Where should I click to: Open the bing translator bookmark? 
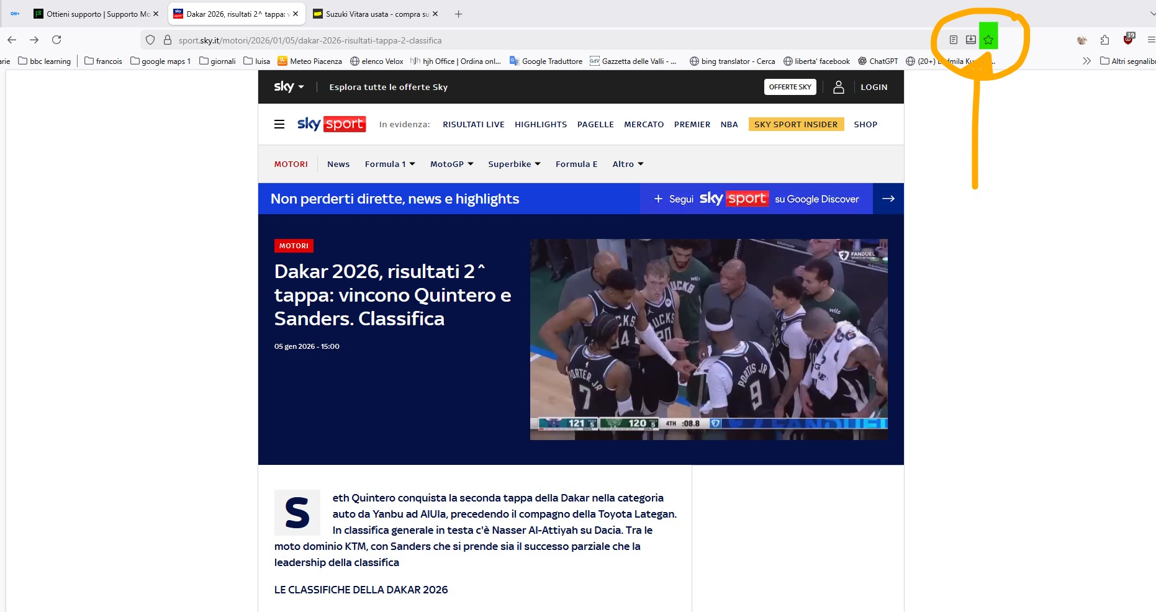pyautogui.click(x=733, y=61)
